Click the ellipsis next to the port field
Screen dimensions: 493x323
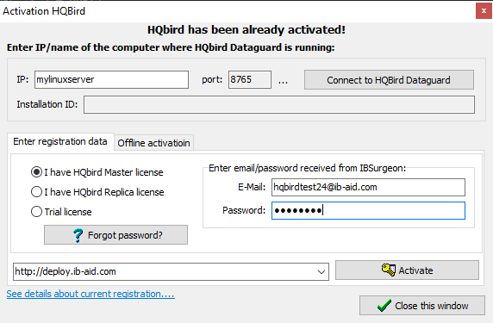283,80
